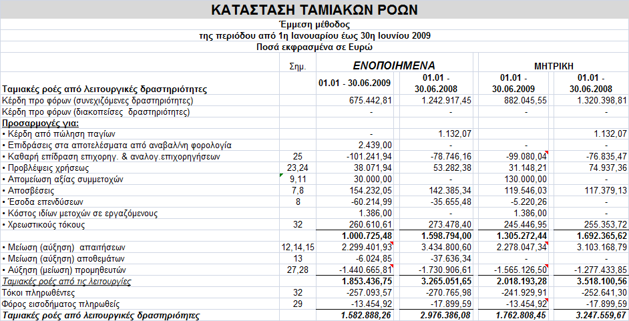Select row label 'Κέρδη προ φόρων (συνεχιζόμενες δραστηριότητες)'
This screenshot has height=321, width=629.
97,100
